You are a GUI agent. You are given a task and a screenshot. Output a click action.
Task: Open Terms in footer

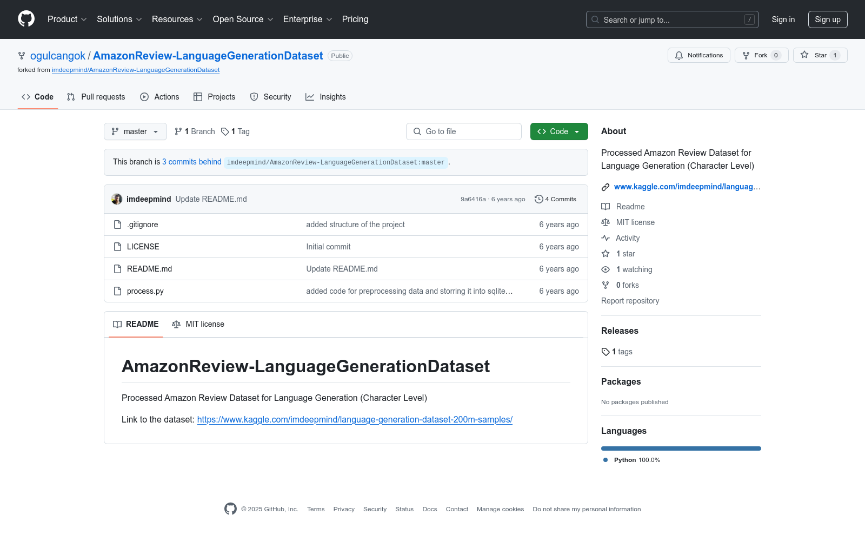pyautogui.click(x=316, y=509)
